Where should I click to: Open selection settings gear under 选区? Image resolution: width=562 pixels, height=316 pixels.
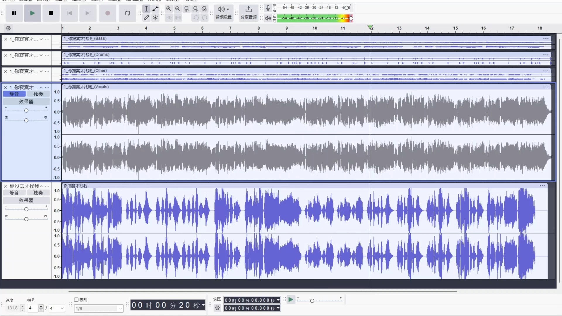point(217,308)
